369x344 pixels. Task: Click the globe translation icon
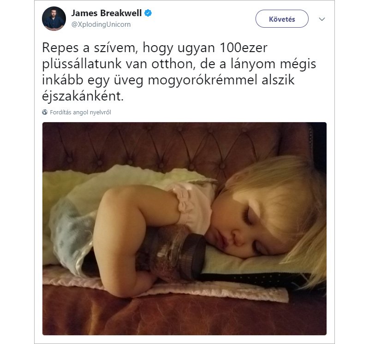click(45, 112)
